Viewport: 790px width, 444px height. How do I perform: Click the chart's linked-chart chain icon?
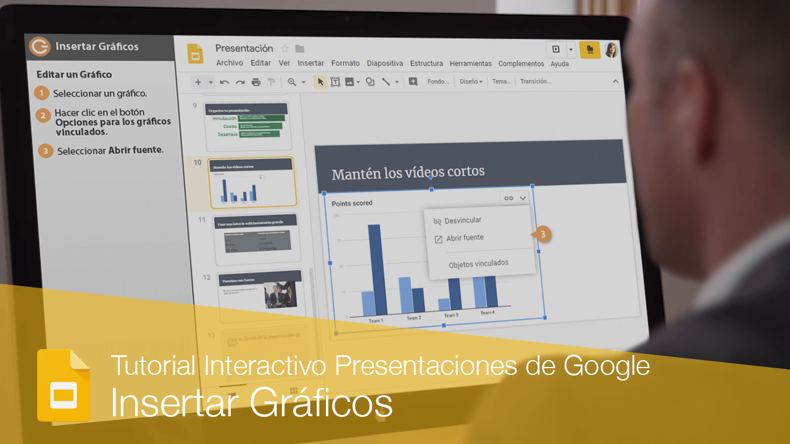pos(509,198)
